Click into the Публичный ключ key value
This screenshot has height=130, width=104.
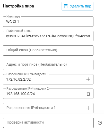point(48,36)
